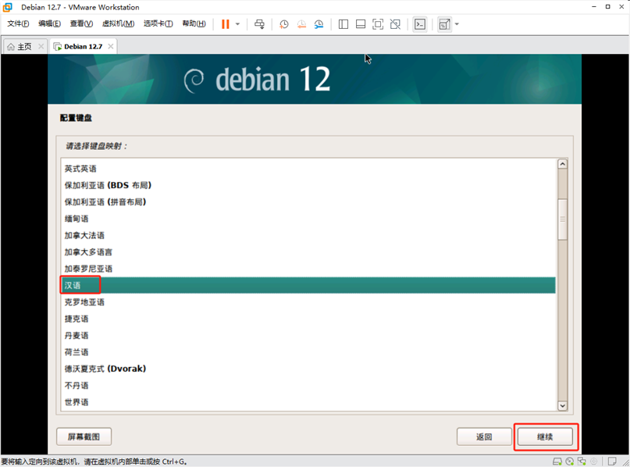Click the keyboard list scrollbar up arrow
Image resolution: width=630 pixels, height=467 pixels.
coord(563,164)
